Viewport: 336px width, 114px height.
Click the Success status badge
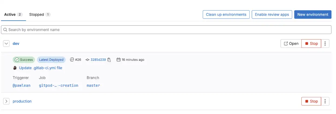pyautogui.click(x=24, y=60)
